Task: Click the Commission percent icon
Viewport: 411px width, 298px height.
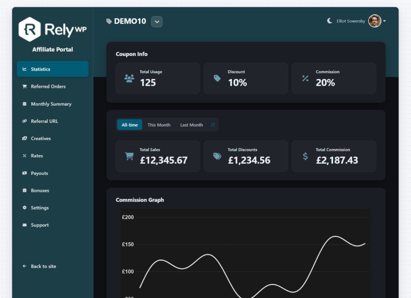Action: (x=305, y=78)
